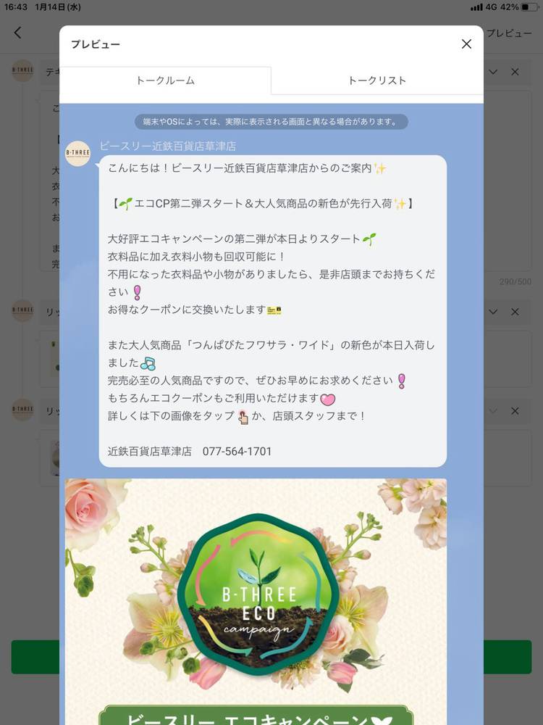Collapse the first message block chevron

tap(493, 72)
